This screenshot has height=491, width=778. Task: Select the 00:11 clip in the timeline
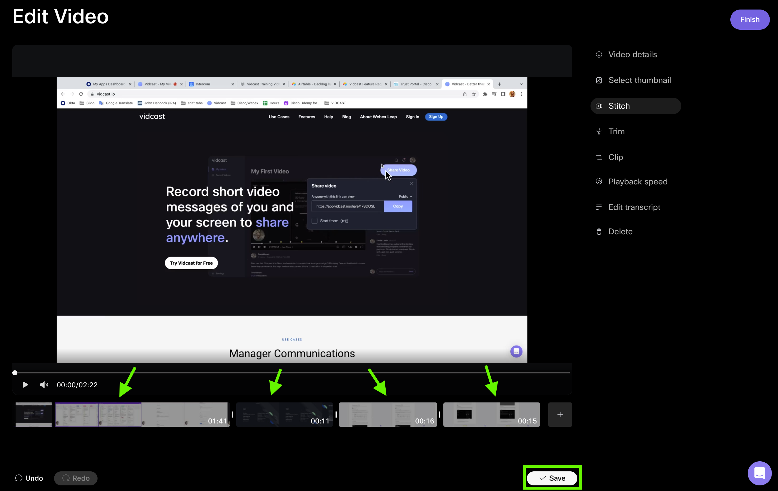[285, 414]
